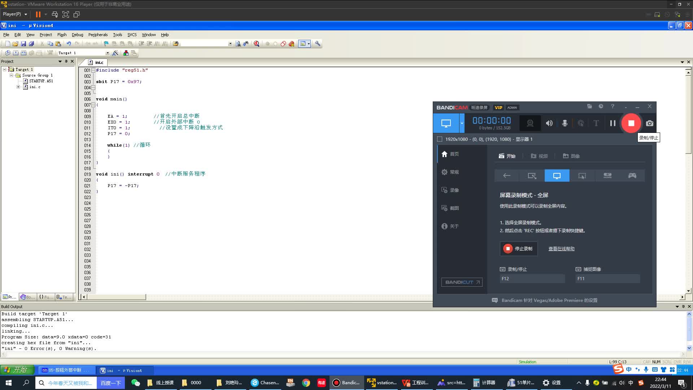
Task: Save the current file using toolbar icon
Action: [x=23, y=44]
